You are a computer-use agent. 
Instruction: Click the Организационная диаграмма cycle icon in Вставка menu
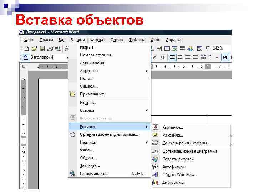coord(72,134)
